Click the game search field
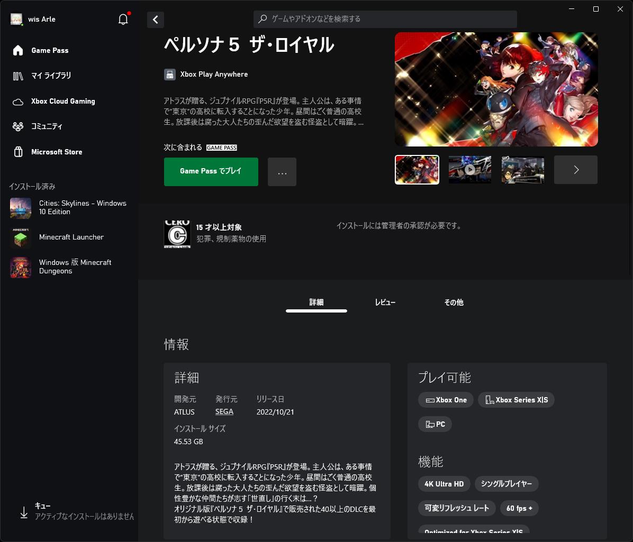The image size is (633, 542). pos(385,19)
